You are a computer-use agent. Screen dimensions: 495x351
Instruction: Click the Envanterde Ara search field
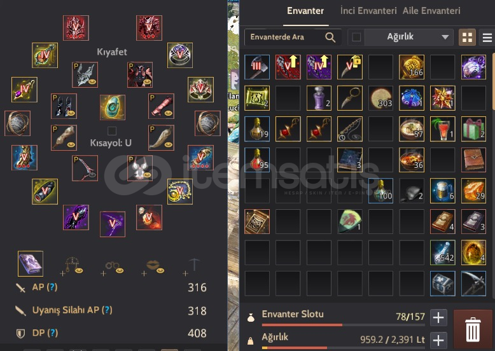coord(293,38)
